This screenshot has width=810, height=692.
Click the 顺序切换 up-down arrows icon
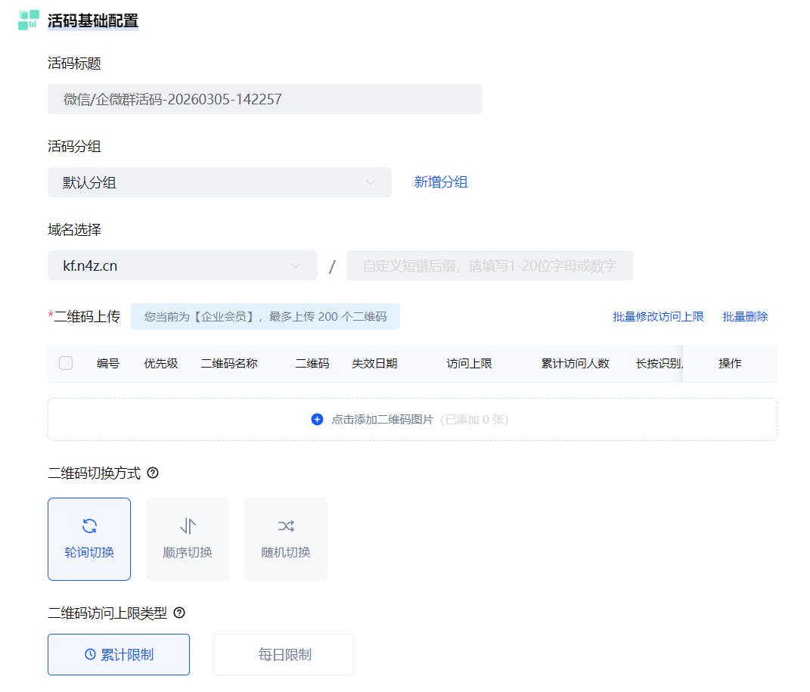pos(188,526)
